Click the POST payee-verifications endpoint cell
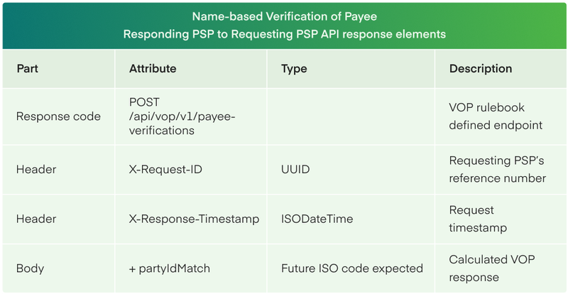 (x=191, y=116)
